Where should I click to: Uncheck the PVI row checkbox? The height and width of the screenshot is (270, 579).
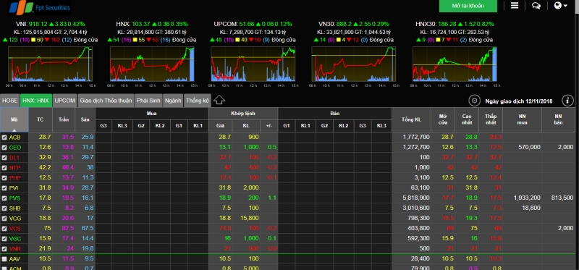coord(4,188)
